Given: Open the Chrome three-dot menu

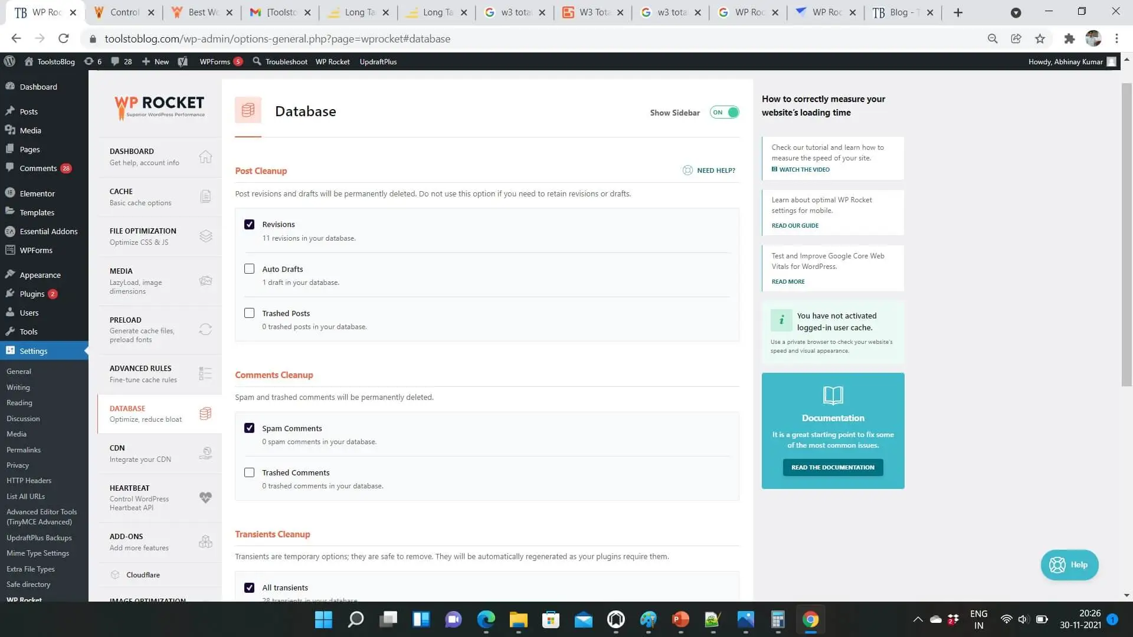Looking at the screenshot, I should coord(1116,38).
